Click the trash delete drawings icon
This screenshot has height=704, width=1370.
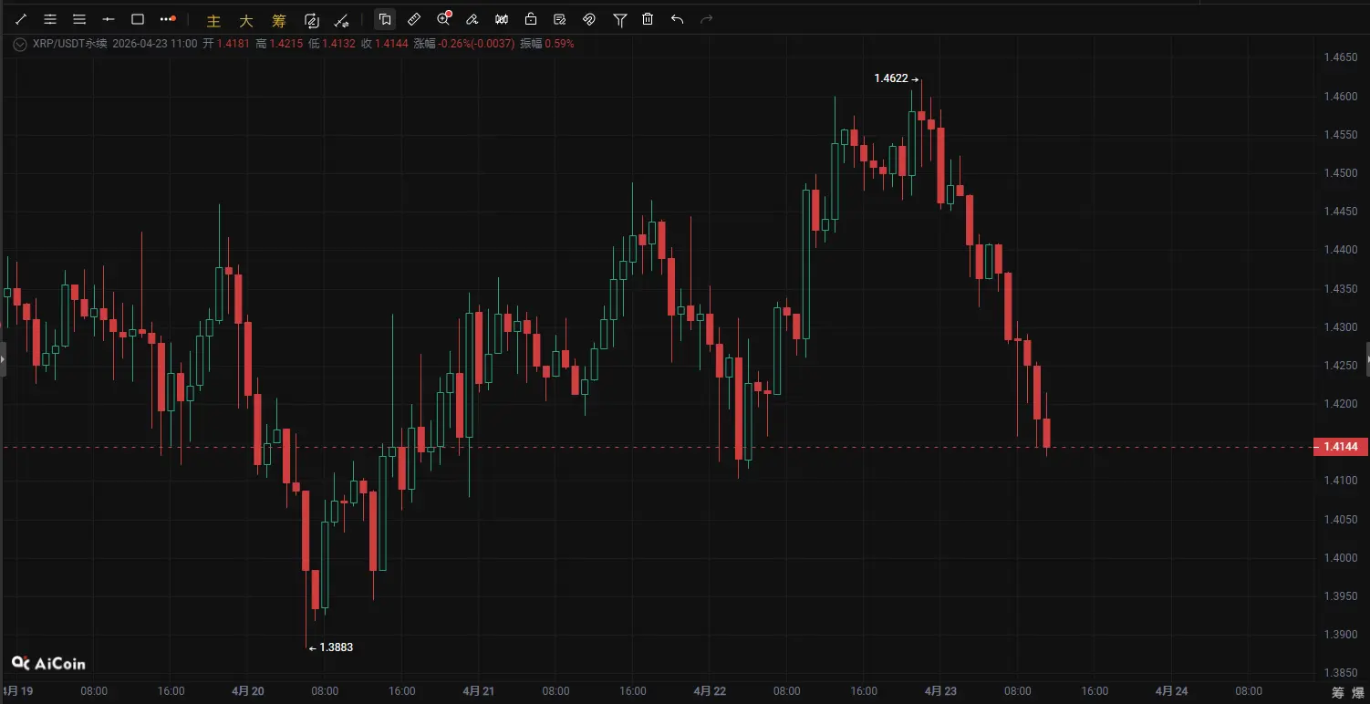[648, 19]
